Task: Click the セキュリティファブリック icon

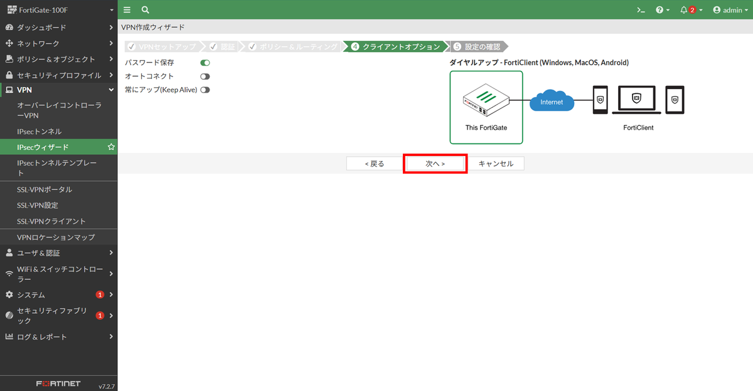Action: [x=9, y=316]
